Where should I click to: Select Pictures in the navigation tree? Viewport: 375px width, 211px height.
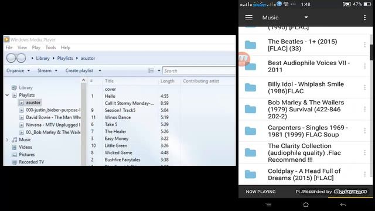pos(27,155)
